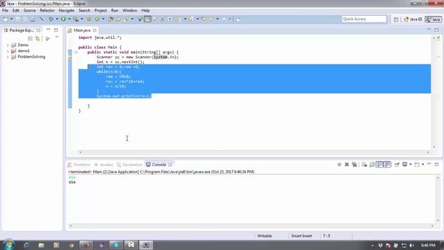Click the Print toolbar icon

33,19
